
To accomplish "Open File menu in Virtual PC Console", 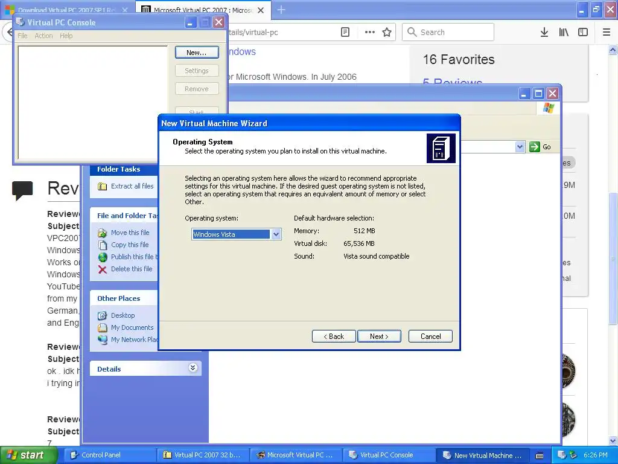I will [22, 36].
